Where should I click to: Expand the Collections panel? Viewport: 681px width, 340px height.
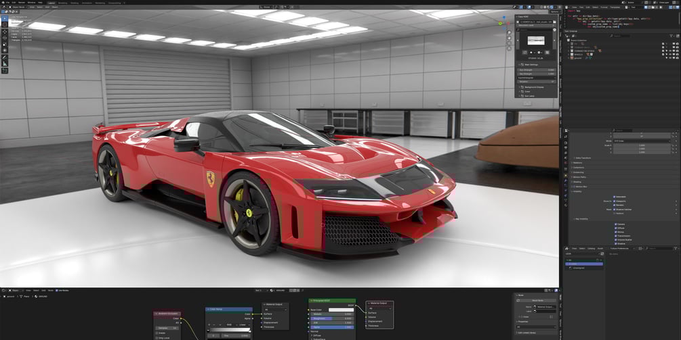[579, 167]
